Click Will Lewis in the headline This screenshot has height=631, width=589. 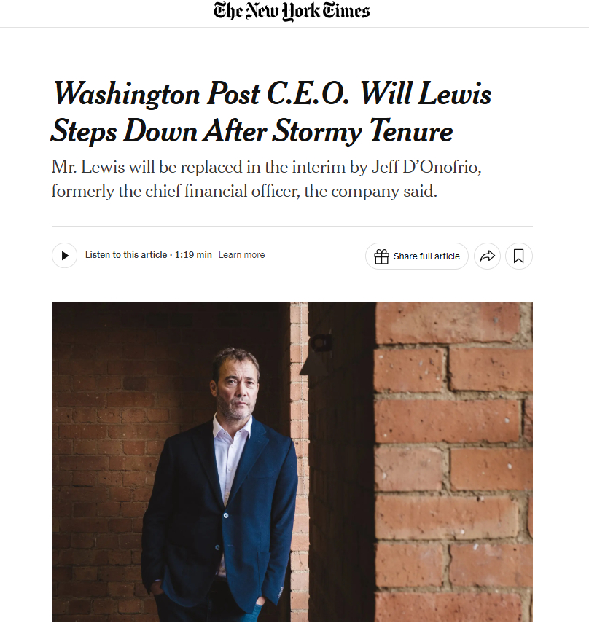426,94
